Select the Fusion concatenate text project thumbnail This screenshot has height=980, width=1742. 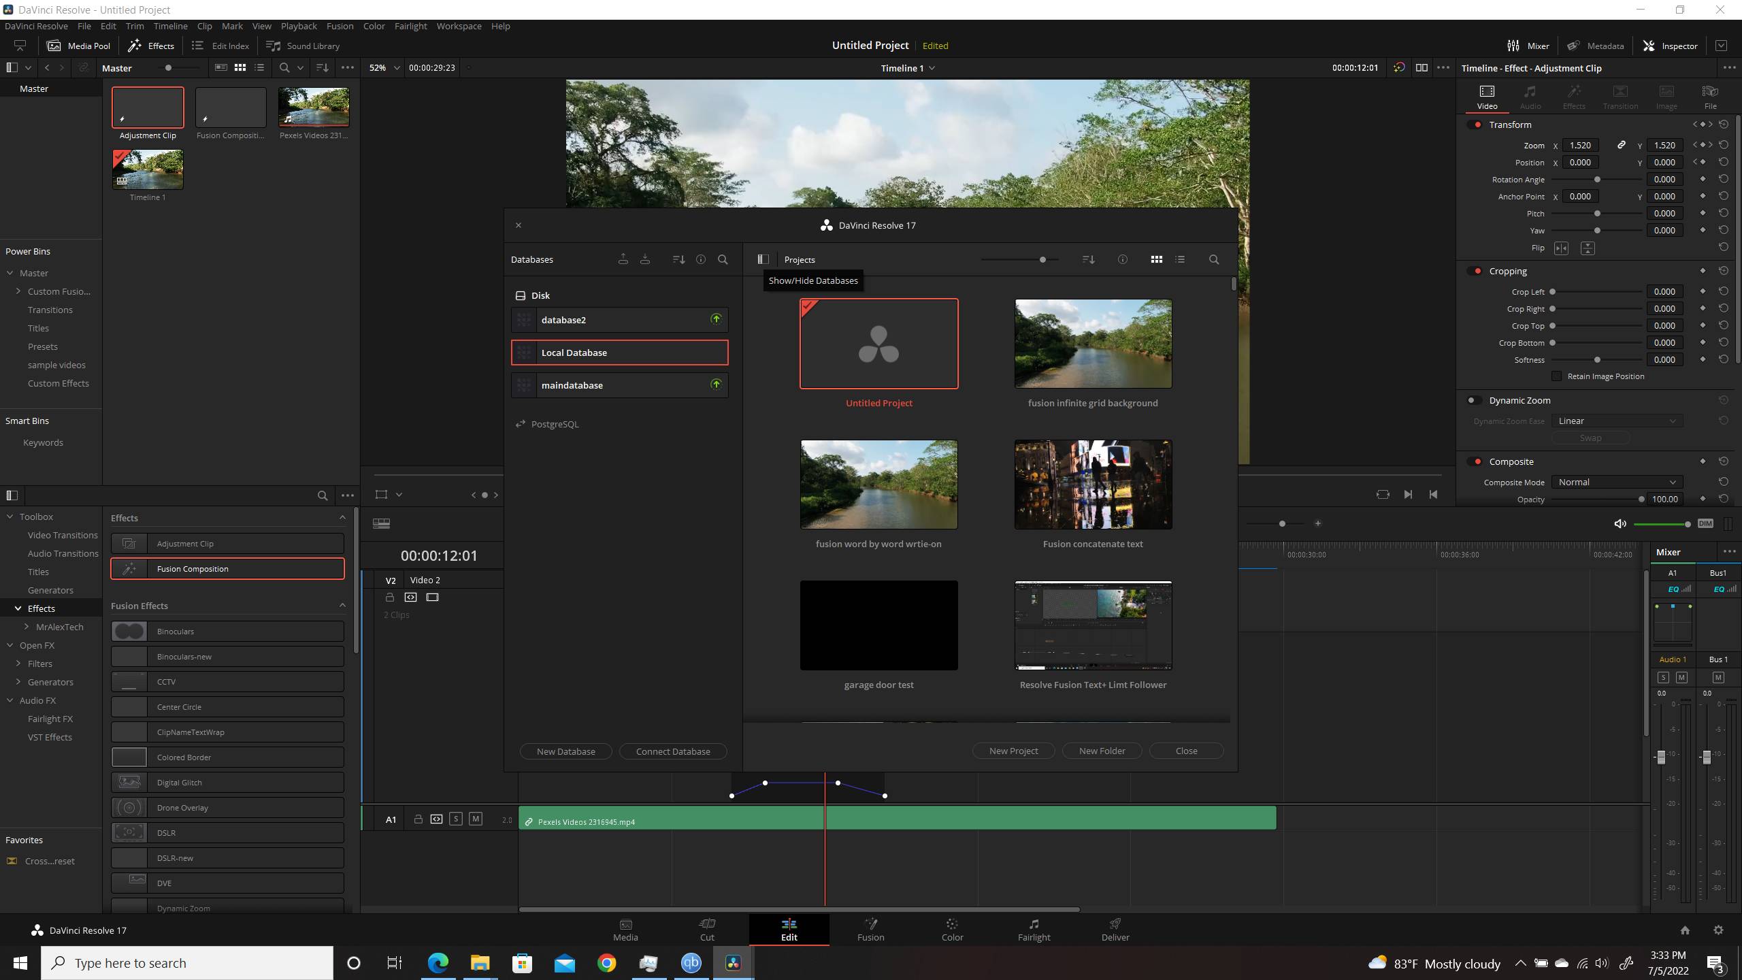coord(1093,484)
